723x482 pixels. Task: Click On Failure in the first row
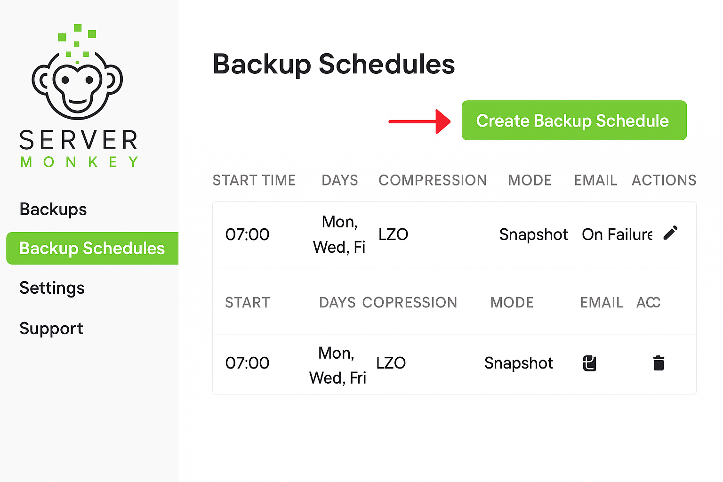coord(617,234)
